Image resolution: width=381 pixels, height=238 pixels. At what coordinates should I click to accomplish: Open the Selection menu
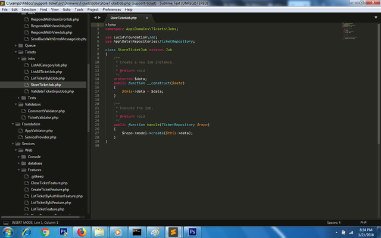pyautogui.click(x=29, y=10)
